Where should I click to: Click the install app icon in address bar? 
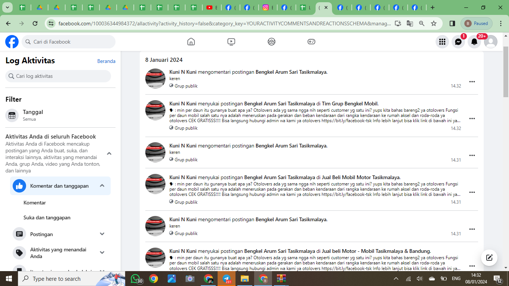[398, 23]
